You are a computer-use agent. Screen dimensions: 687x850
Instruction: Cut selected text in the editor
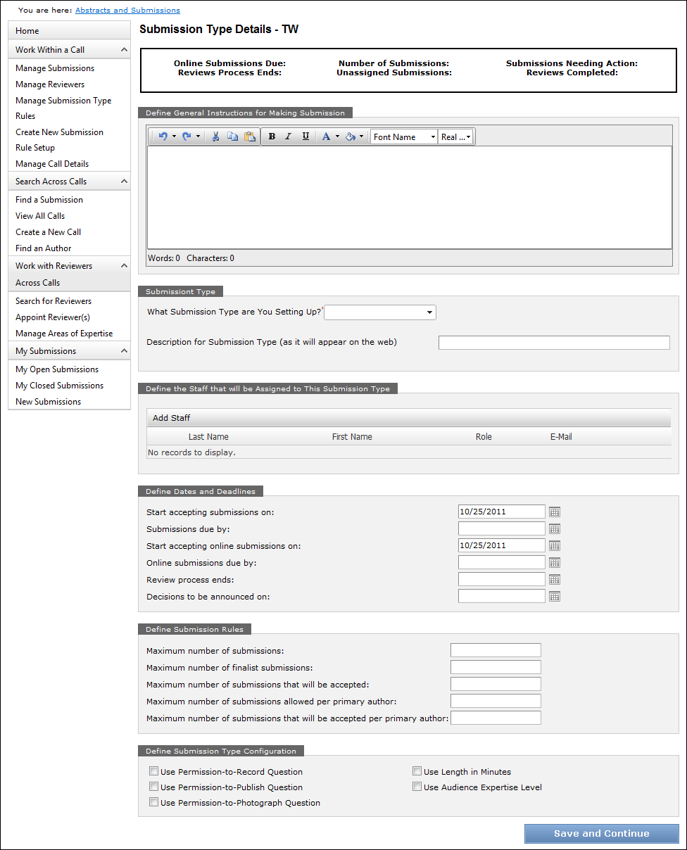pyautogui.click(x=215, y=136)
